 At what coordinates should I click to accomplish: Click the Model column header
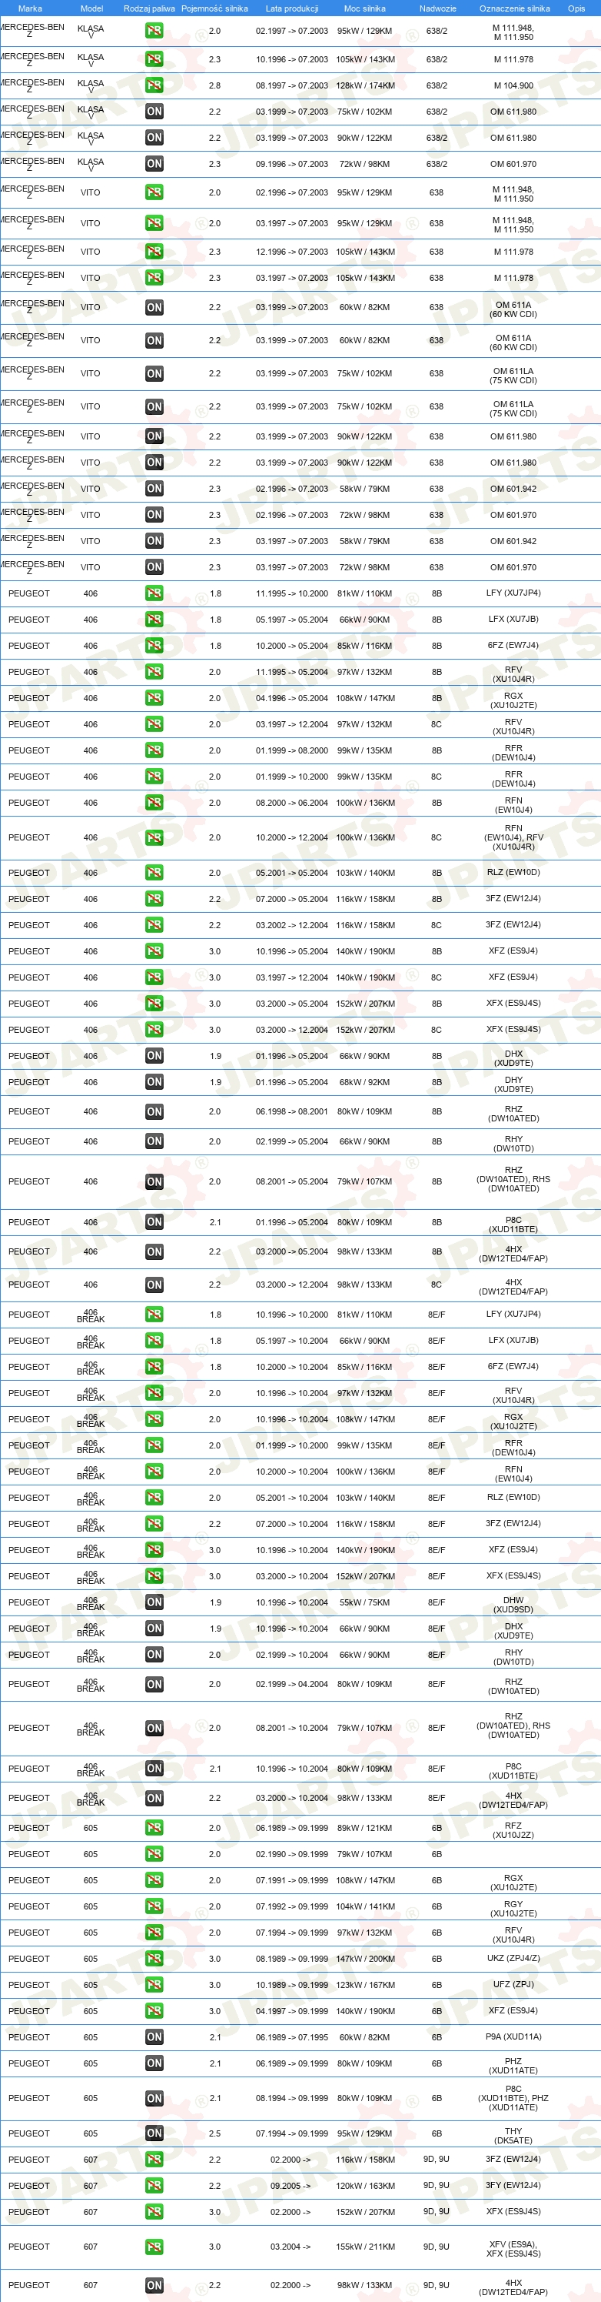[x=92, y=8]
